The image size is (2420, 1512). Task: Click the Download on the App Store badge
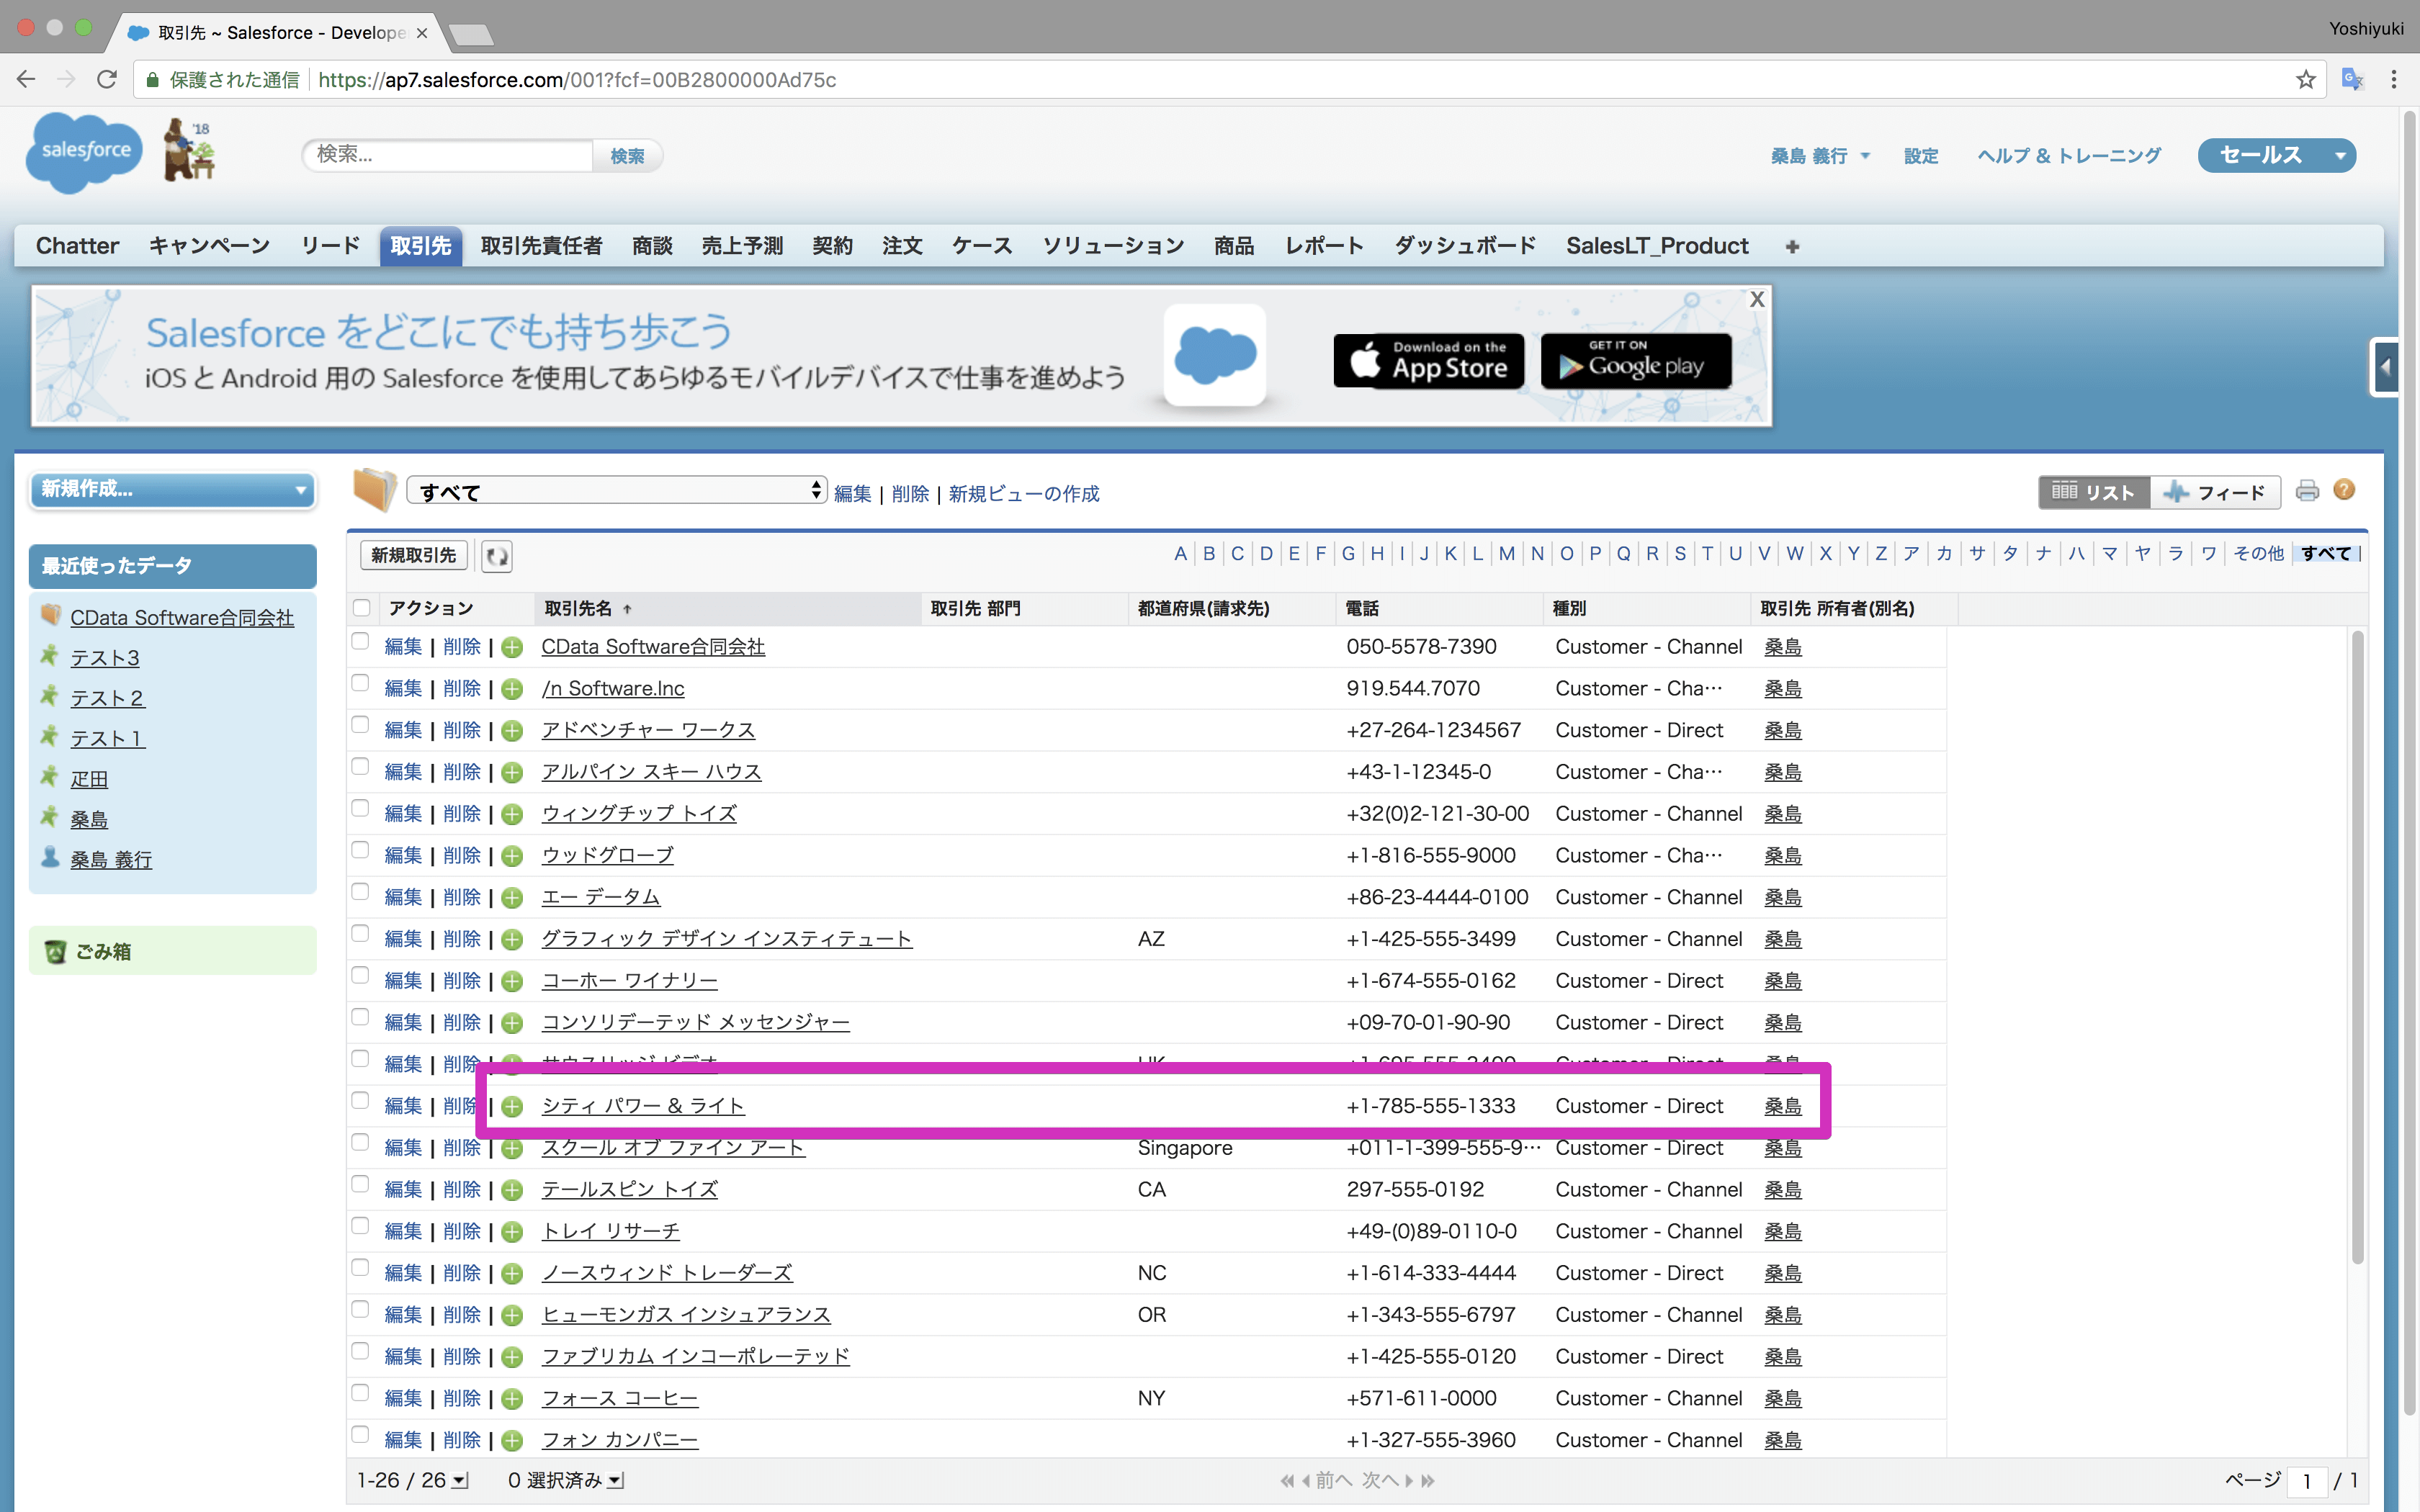(1428, 360)
